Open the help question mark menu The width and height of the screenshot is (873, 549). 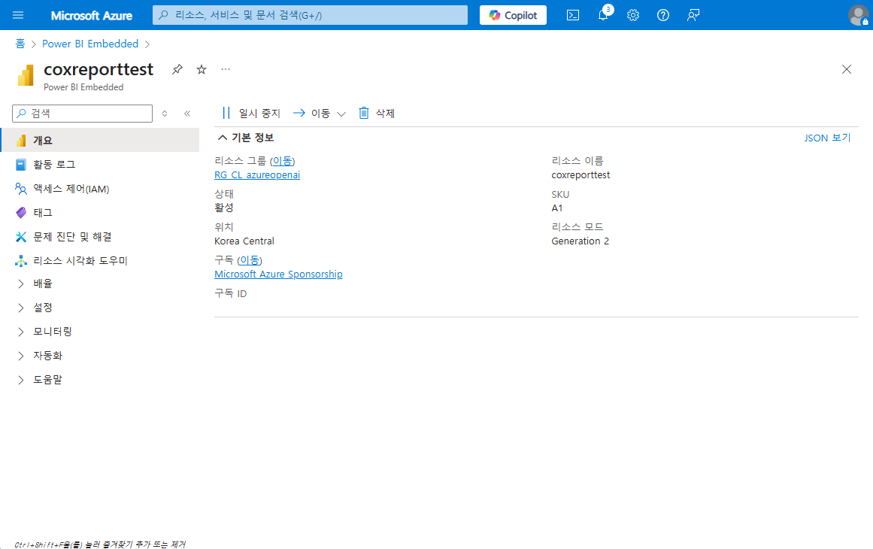click(x=663, y=15)
